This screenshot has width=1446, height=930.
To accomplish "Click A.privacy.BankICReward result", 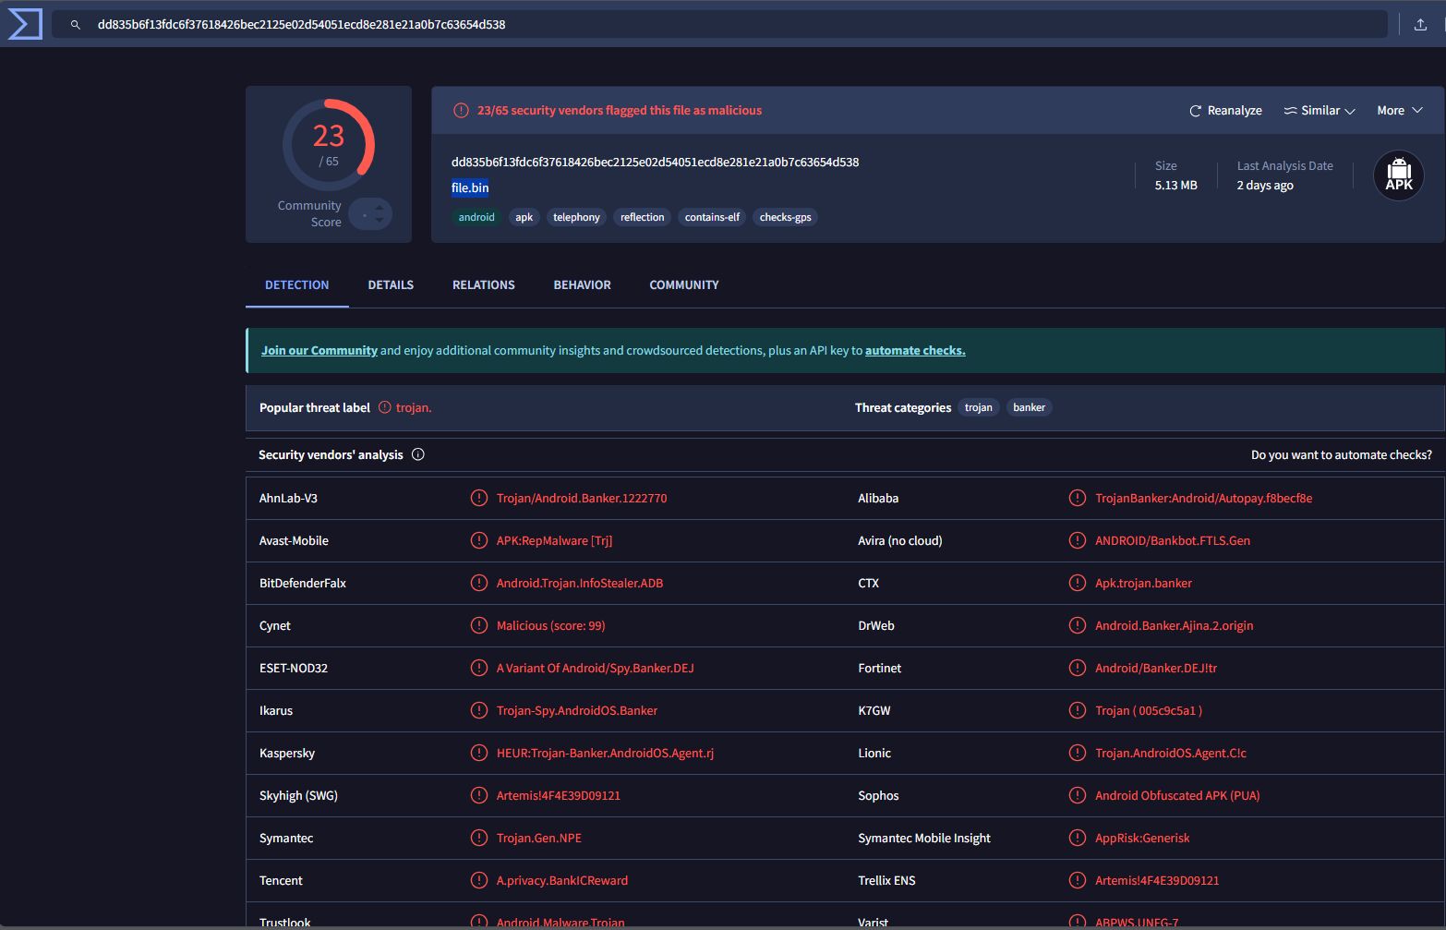I will tap(562, 880).
